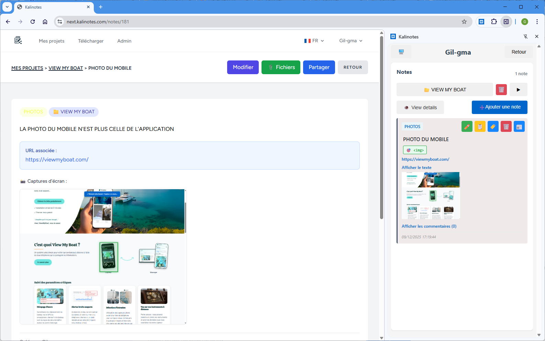Click the blue Partager button
The width and height of the screenshot is (545, 341).
tap(319, 67)
